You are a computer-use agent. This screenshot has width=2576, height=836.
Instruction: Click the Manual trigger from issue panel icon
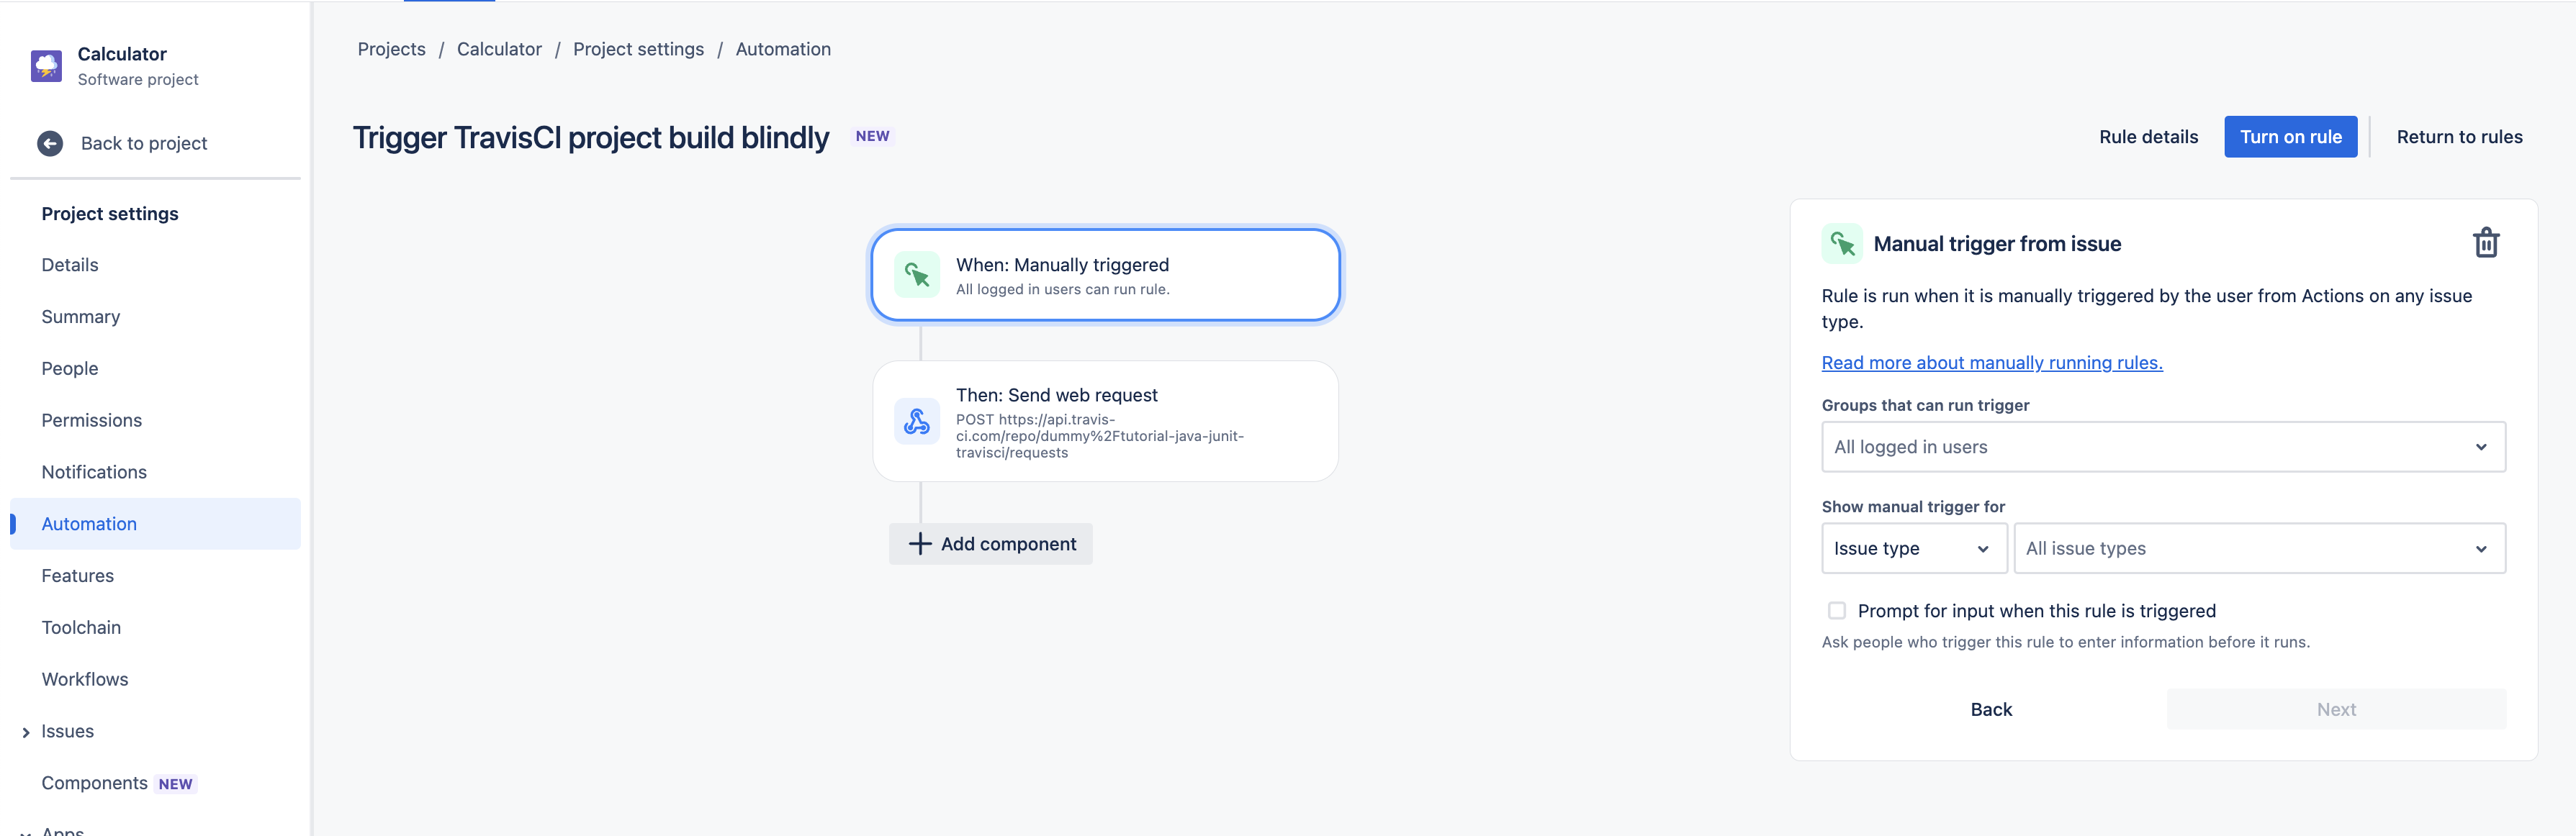coord(1842,244)
